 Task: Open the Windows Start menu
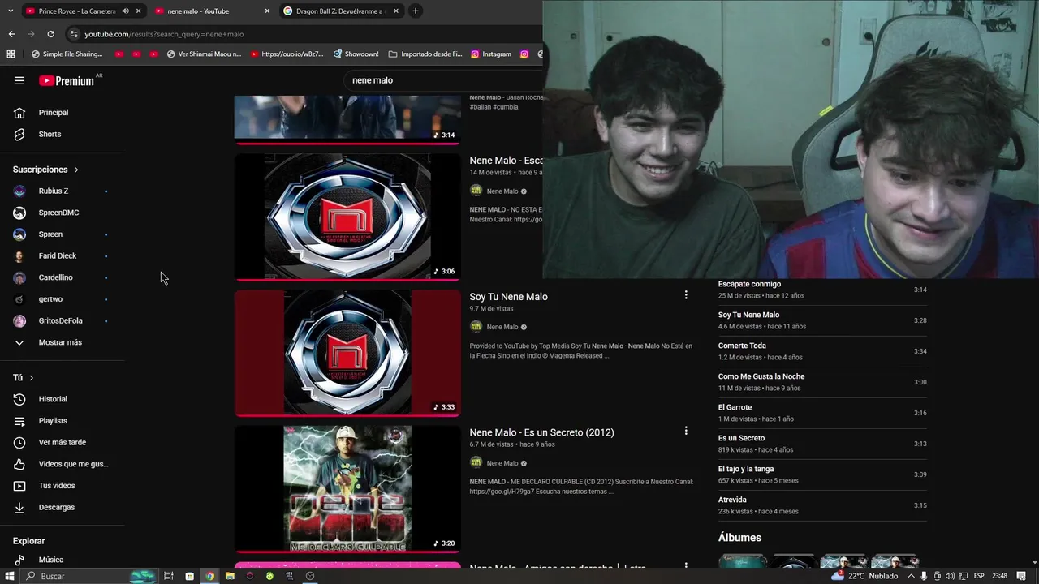point(11,576)
